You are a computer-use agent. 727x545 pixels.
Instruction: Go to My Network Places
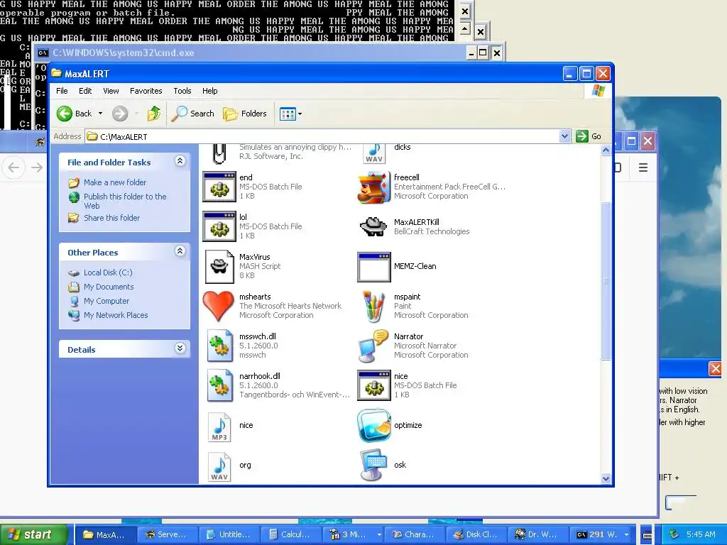click(116, 315)
